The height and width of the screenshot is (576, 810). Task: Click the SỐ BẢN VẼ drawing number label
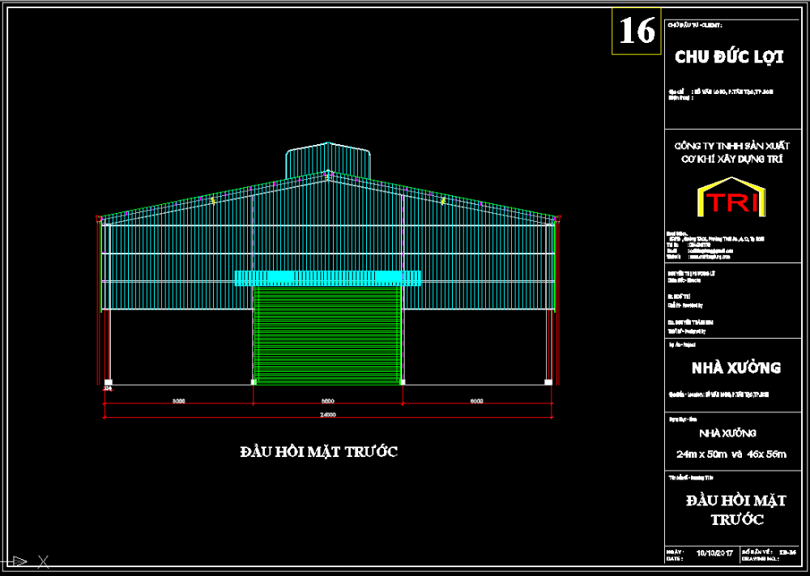759,555
